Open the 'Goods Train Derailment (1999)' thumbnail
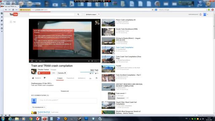 click(108, 32)
